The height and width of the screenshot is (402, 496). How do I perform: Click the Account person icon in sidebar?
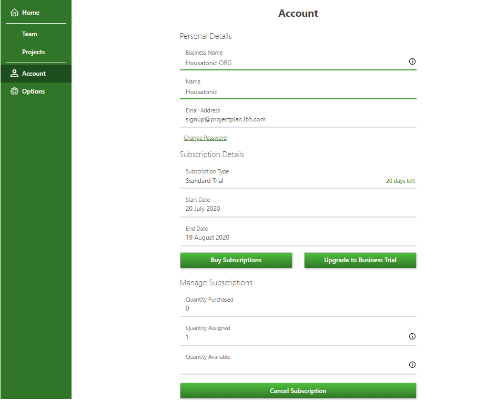(14, 74)
